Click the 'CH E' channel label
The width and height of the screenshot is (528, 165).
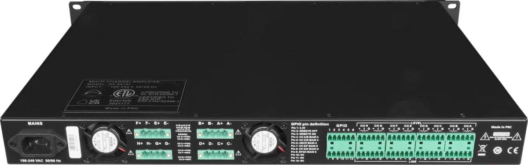(408, 126)
